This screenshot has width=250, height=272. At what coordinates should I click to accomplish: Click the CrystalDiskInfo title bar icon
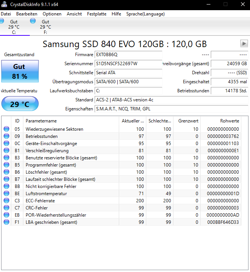click(4, 5)
